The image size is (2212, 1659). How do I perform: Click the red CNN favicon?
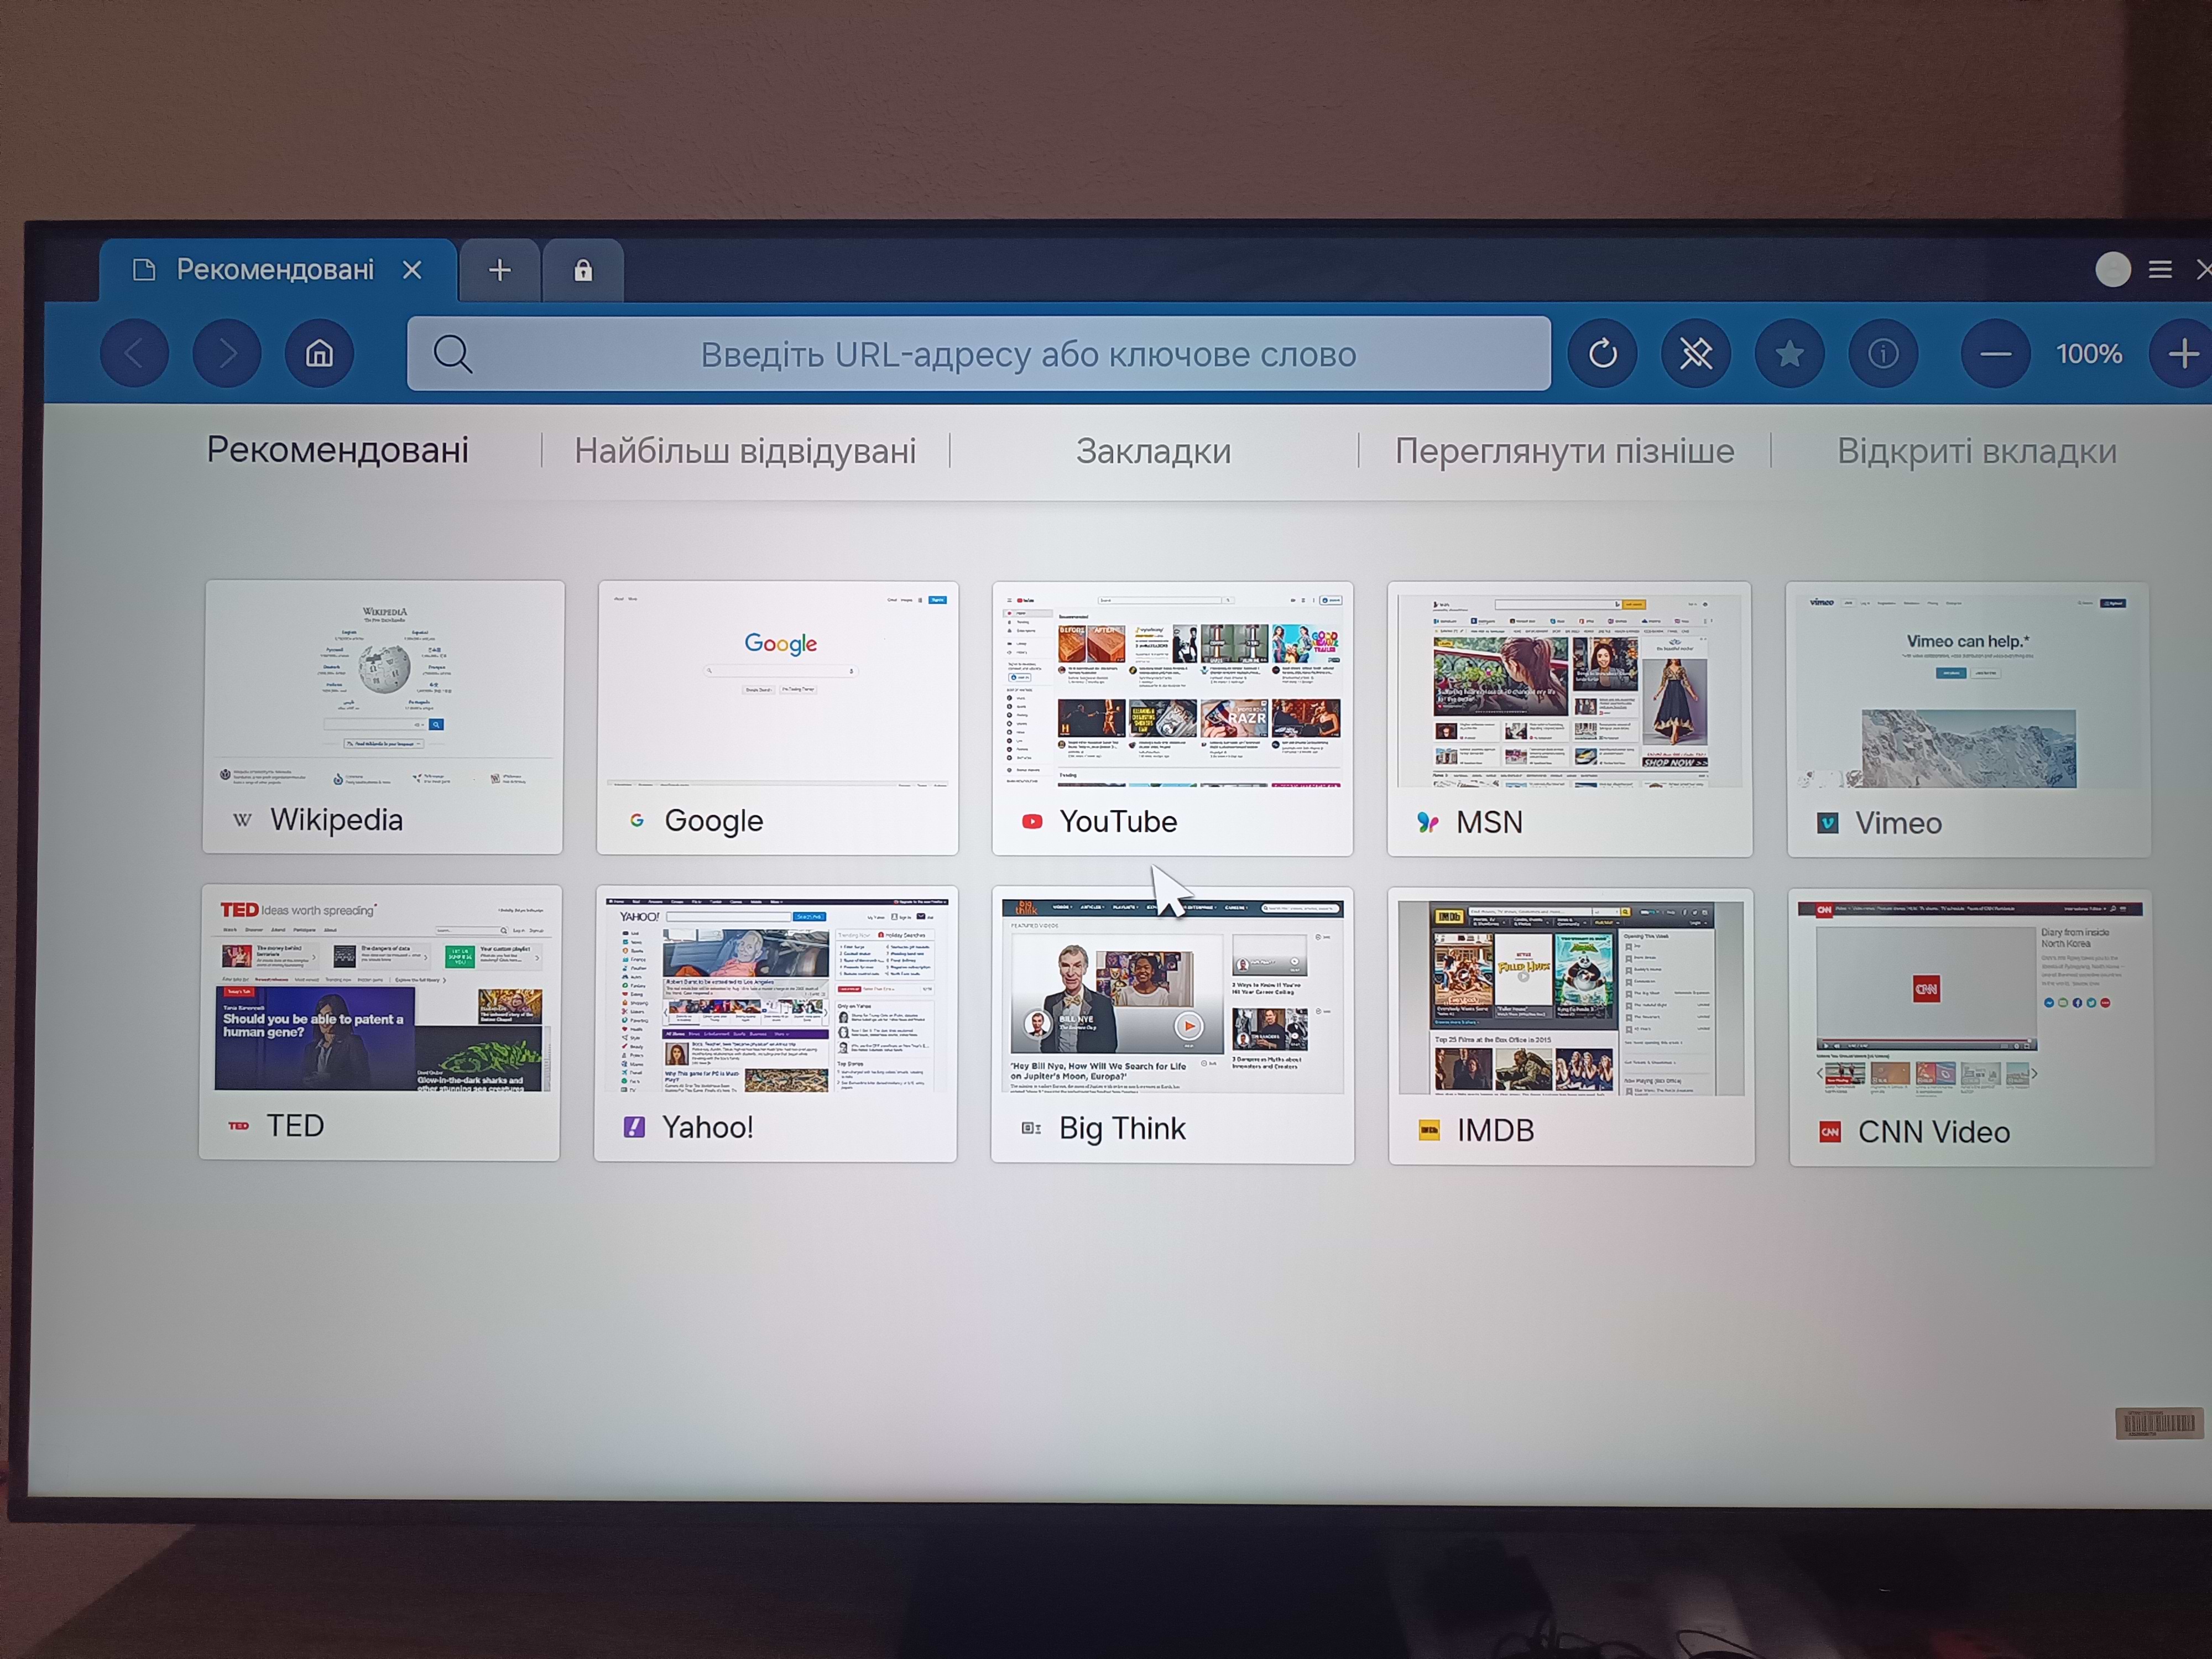(1830, 1132)
